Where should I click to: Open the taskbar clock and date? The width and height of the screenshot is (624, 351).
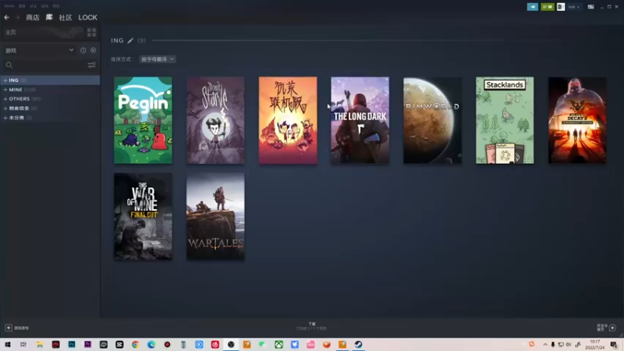(595, 345)
